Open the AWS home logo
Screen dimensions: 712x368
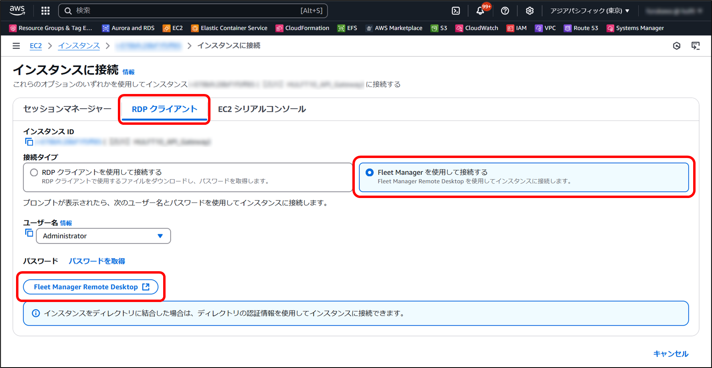pyautogui.click(x=17, y=10)
